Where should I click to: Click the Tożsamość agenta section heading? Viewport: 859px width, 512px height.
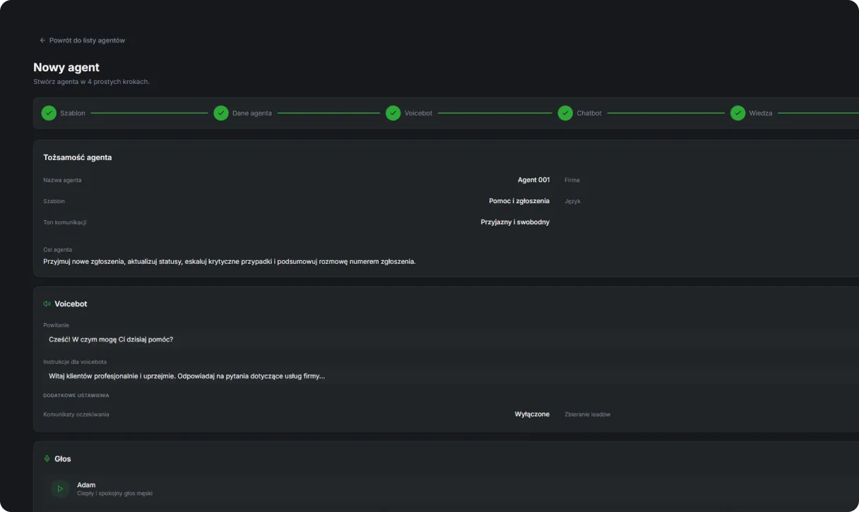click(x=78, y=157)
